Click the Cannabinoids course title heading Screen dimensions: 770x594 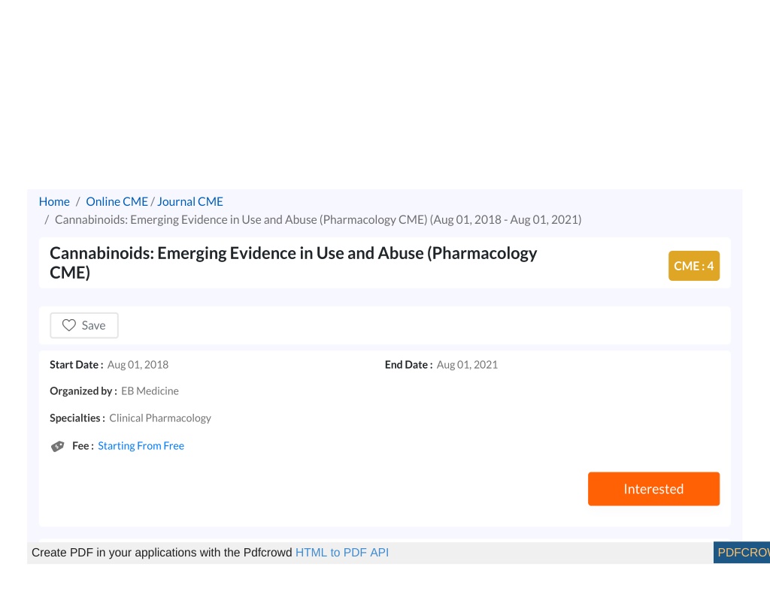293,262
